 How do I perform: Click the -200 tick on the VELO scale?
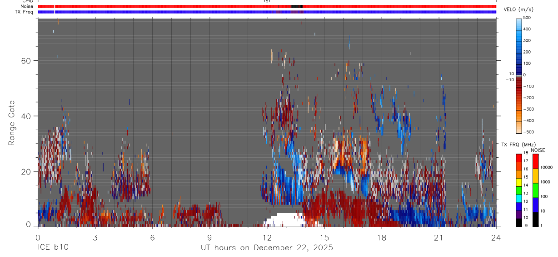coord(528,98)
